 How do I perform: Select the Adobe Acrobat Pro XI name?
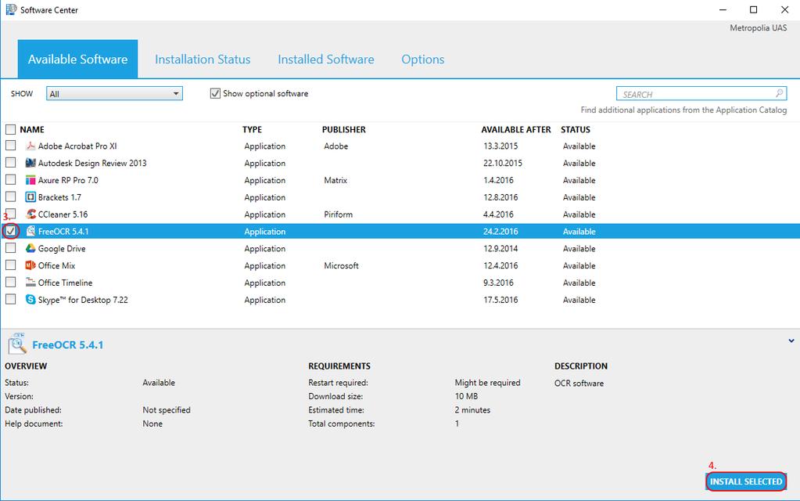[x=77, y=146]
